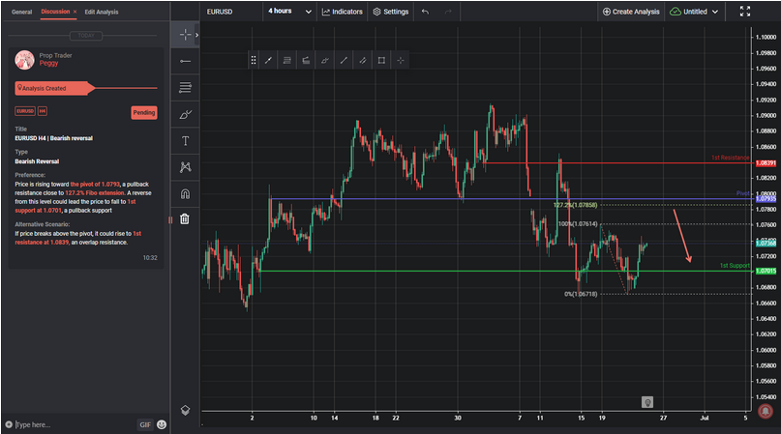Click the red 1.08391 price label
Viewport: 781px width, 434px height.
tap(766, 163)
